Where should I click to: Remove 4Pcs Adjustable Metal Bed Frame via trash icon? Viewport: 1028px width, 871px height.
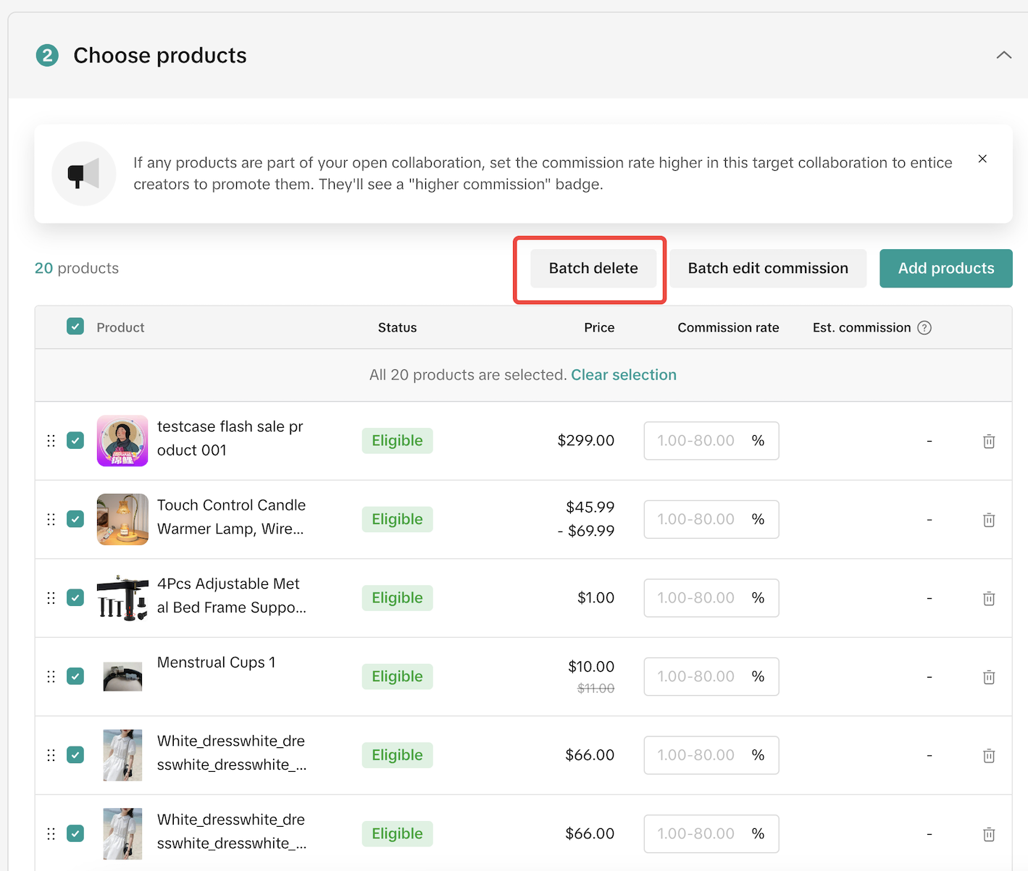(x=988, y=599)
